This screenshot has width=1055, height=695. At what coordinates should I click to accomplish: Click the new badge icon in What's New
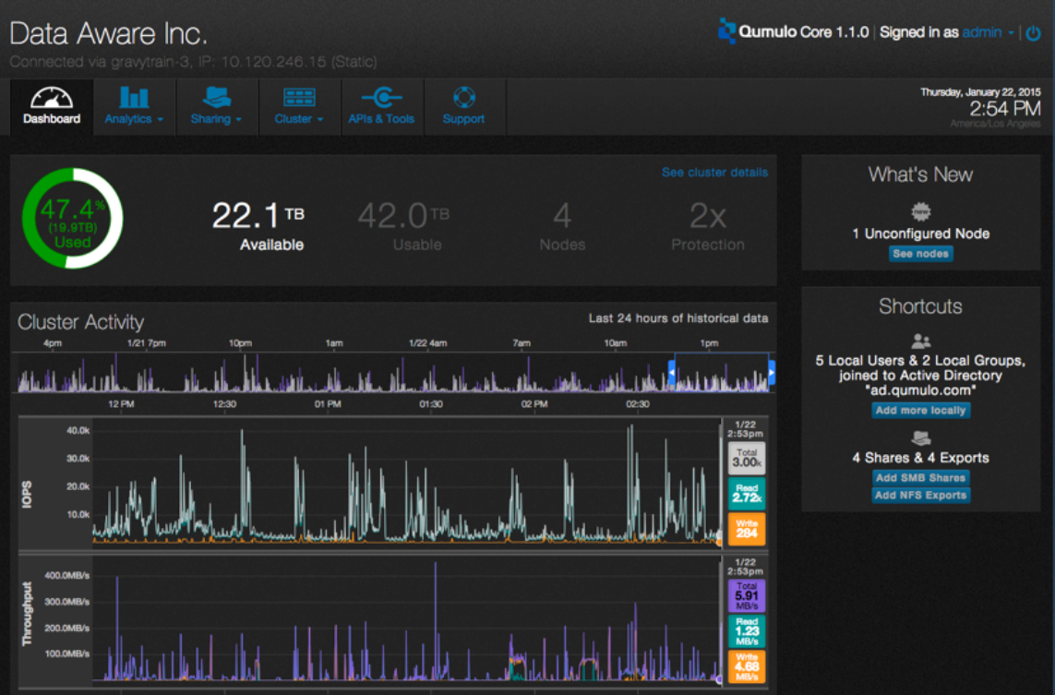[920, 212]
